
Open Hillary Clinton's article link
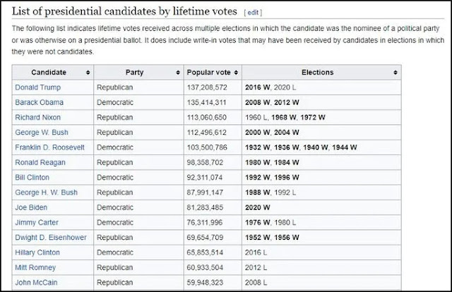(x=38, y=253)
